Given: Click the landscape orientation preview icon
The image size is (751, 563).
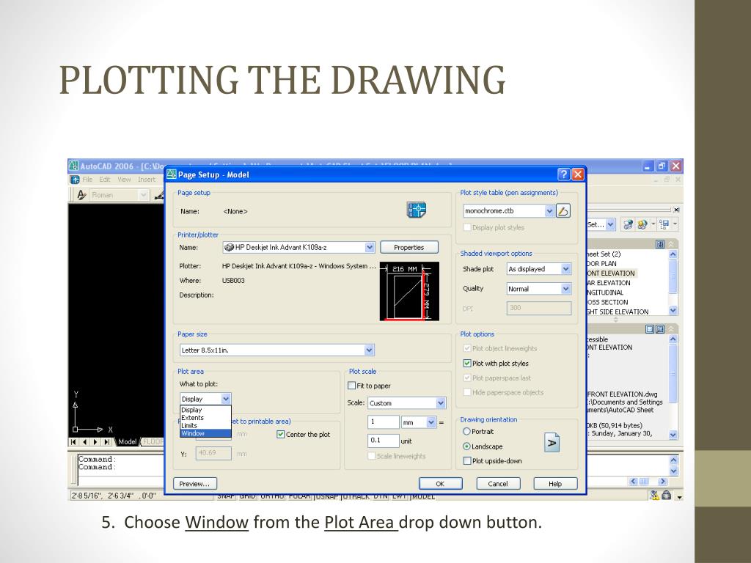Looking at the screenshot, I should click(x=552, y=443).
